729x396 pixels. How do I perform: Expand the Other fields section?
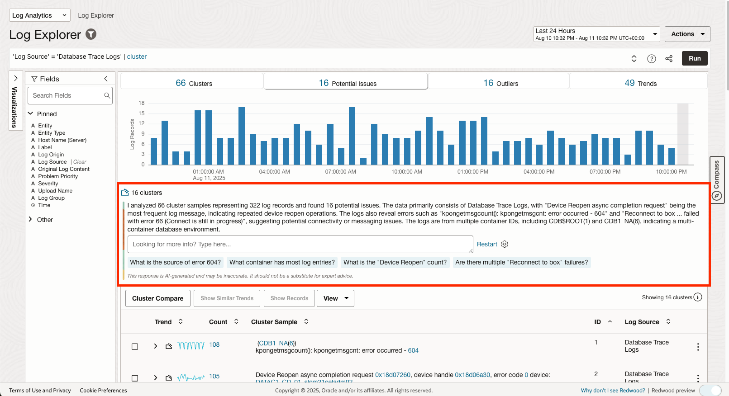tap(31, 219)
